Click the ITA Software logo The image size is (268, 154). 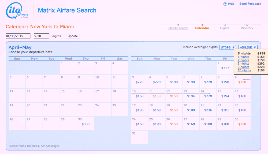click(17, 10)
